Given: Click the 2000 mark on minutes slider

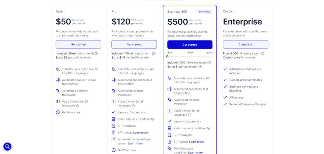Looking at the screenshot, I should 209,53.
